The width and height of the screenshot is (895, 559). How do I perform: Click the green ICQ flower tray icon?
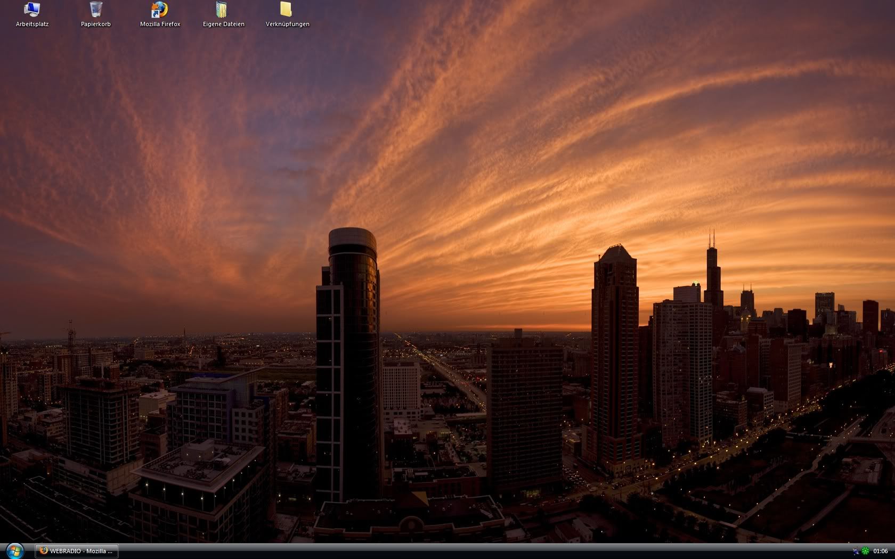pyautogui.click(x=865, y=551)
